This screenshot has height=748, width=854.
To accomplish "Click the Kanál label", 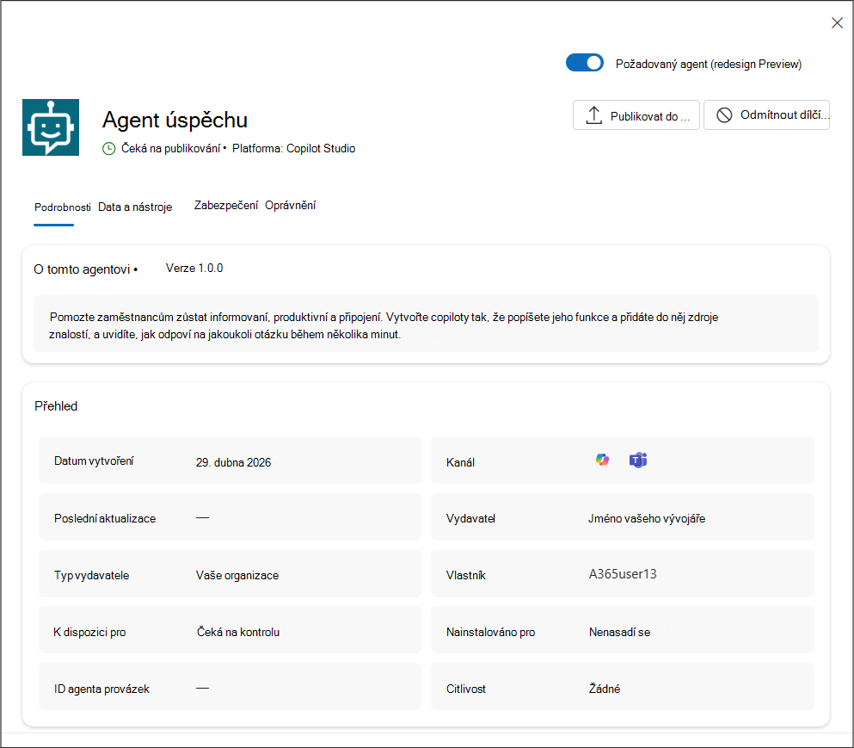I will tap(460, 462).
